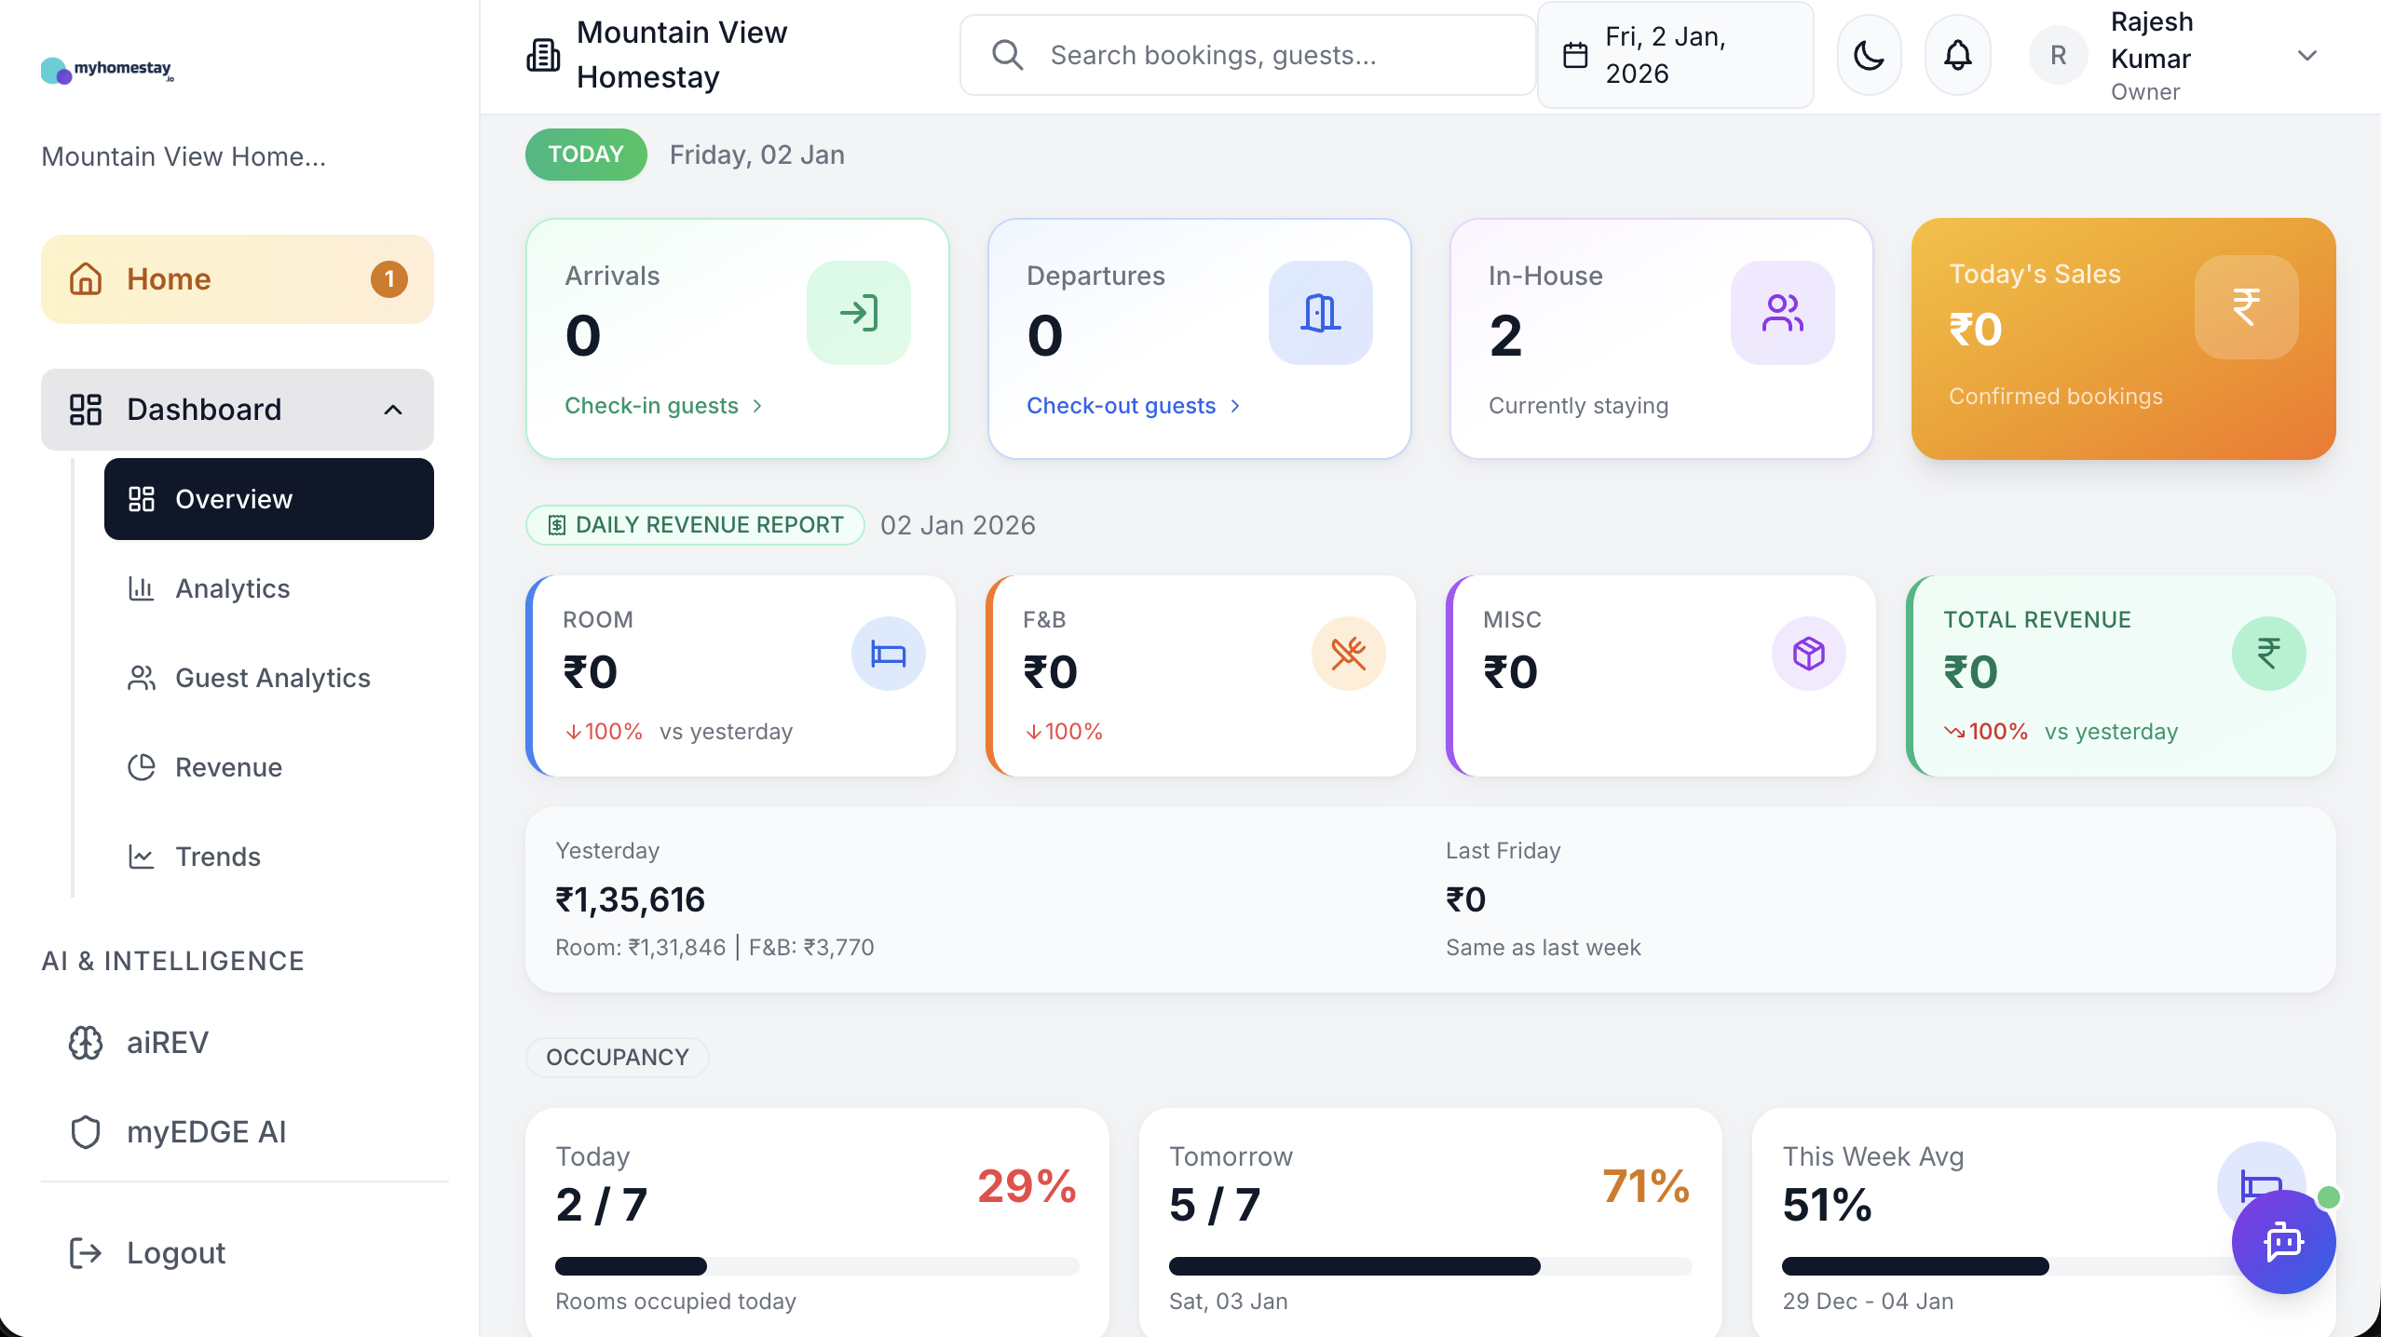Open notifications via the bell icon
2381x1337 pixels.
pos(1956,54)
